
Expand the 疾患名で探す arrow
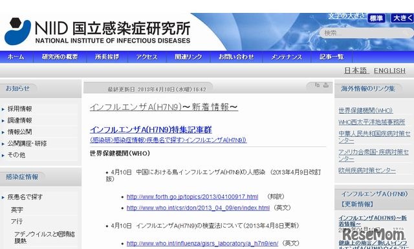[x=3, y=197]
